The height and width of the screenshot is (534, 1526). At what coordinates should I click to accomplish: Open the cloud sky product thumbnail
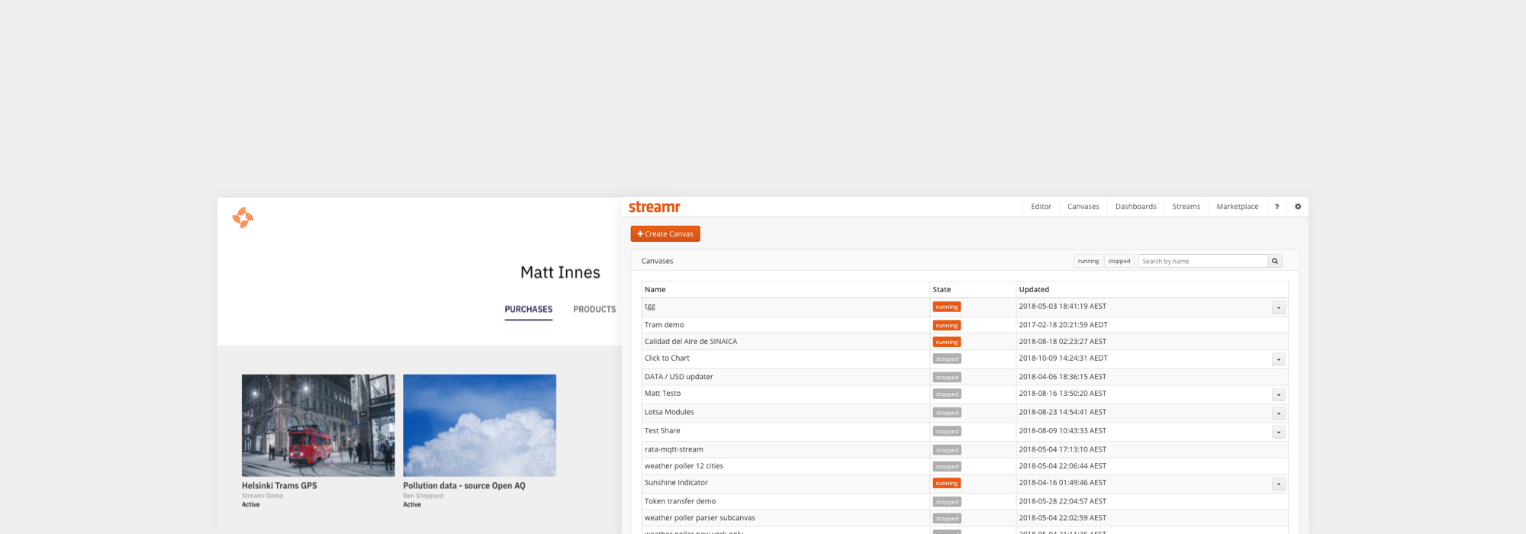479,426
